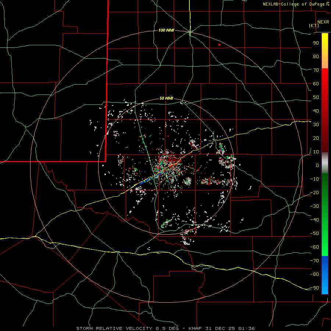Image resolution: width=331 pixels, height=331 pixels.
Task: Click the -70 value on the velocity scale
Action: 314,261
